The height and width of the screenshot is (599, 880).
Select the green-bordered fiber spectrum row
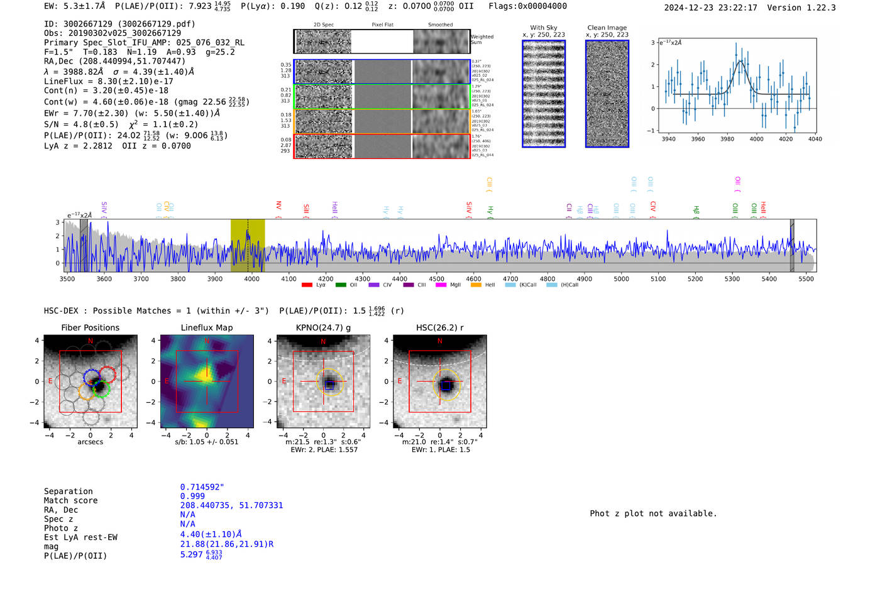tap(382, 97)
